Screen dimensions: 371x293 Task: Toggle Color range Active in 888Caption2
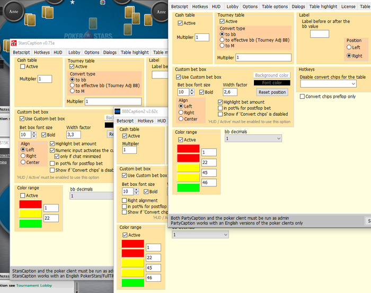(x=125, y=235)
